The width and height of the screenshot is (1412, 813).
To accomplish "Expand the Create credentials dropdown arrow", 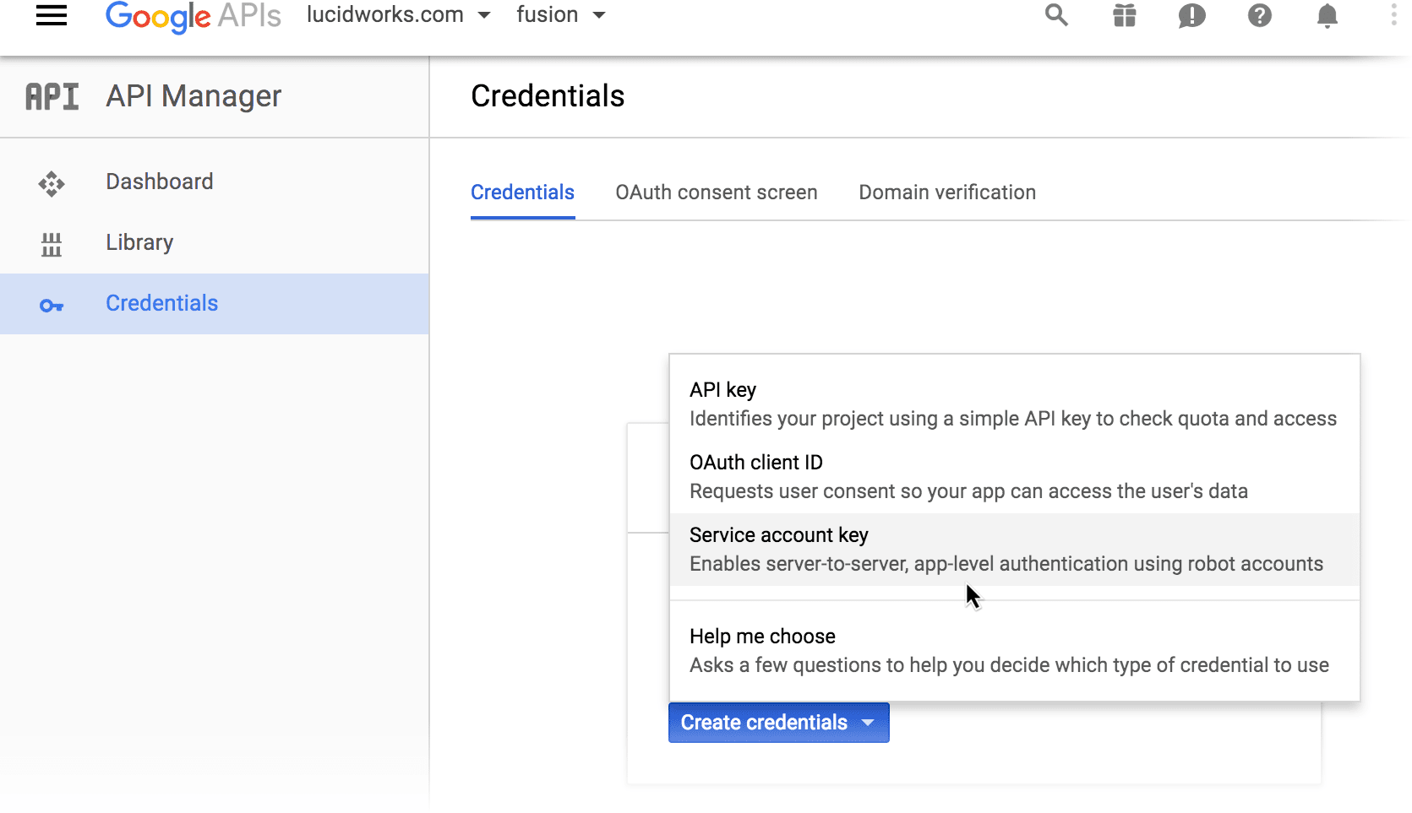I will pos(869,723).
